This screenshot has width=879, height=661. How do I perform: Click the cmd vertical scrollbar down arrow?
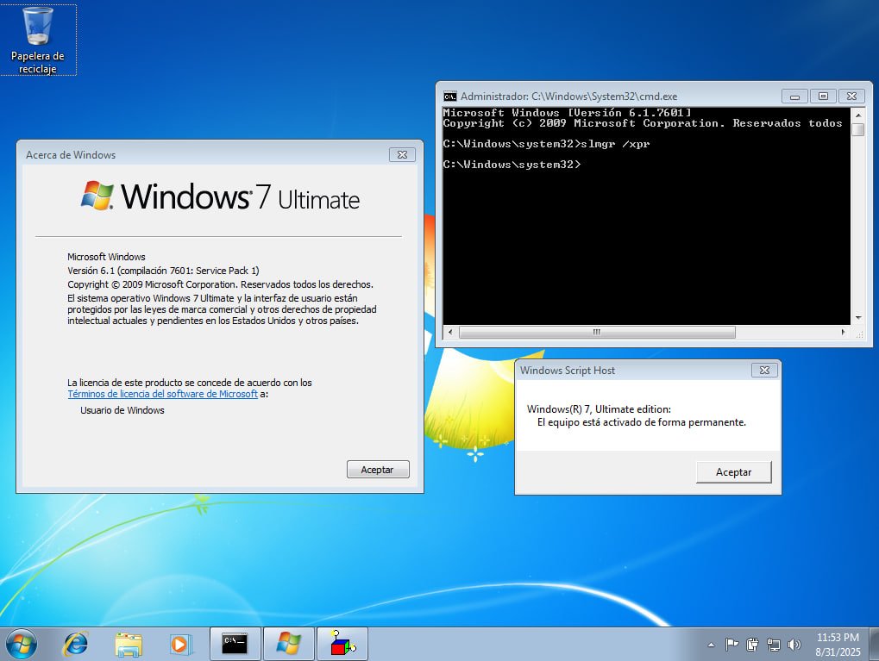(857, 317)
